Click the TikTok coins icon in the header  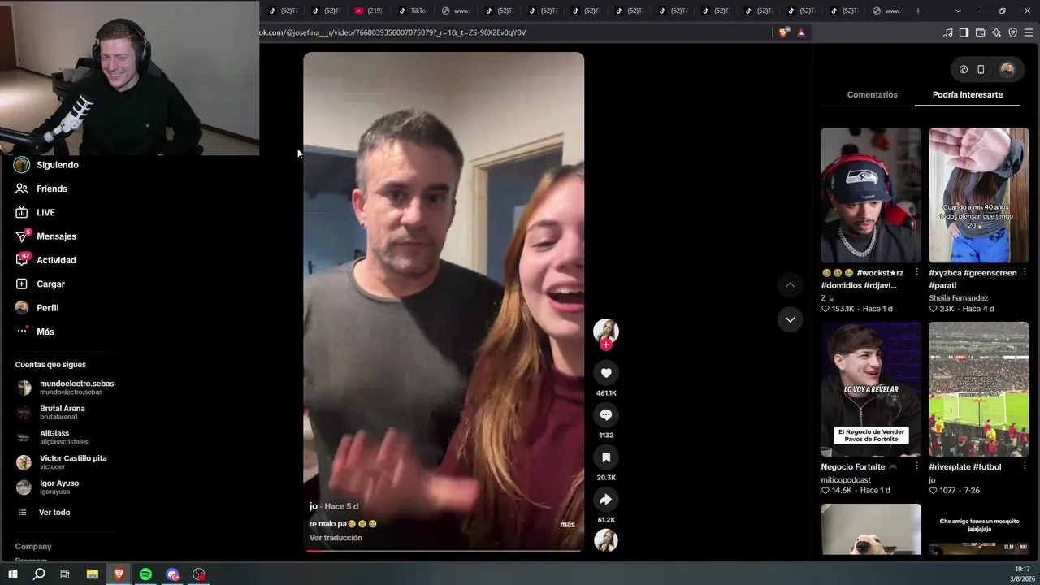tap(964, 70)
